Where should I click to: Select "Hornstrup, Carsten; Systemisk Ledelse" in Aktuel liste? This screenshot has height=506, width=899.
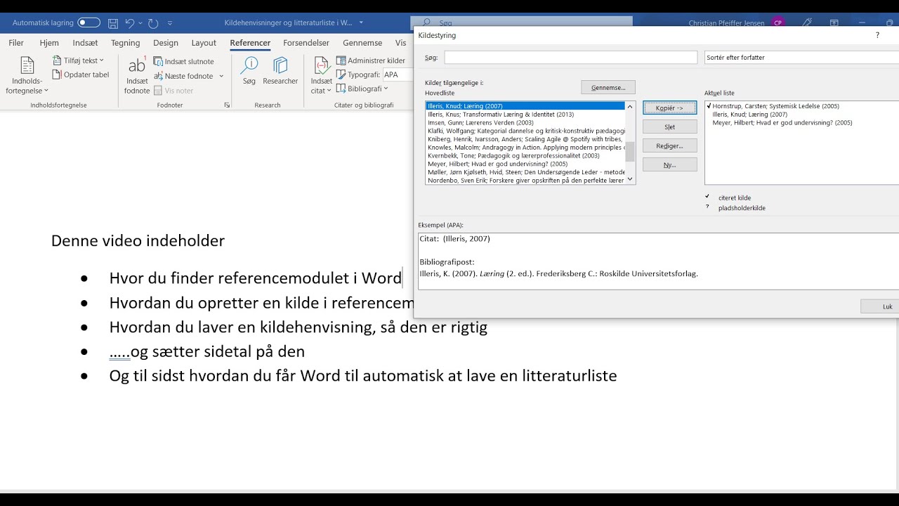pyautogui.click(x=775, y=106)
